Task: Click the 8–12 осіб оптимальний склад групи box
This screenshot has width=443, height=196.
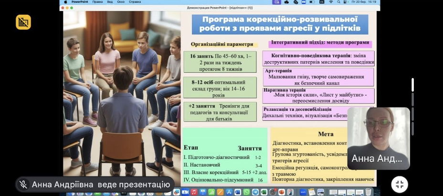Action: (x=220, y=88)
